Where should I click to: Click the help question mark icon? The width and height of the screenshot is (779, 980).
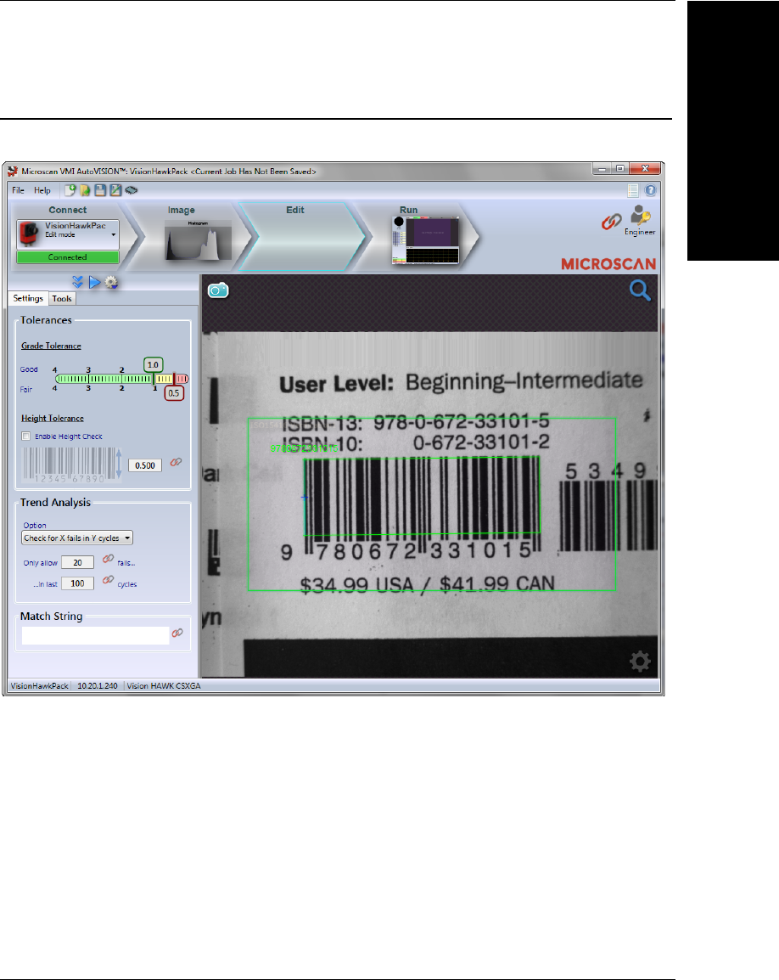click(x=650, y=190)
